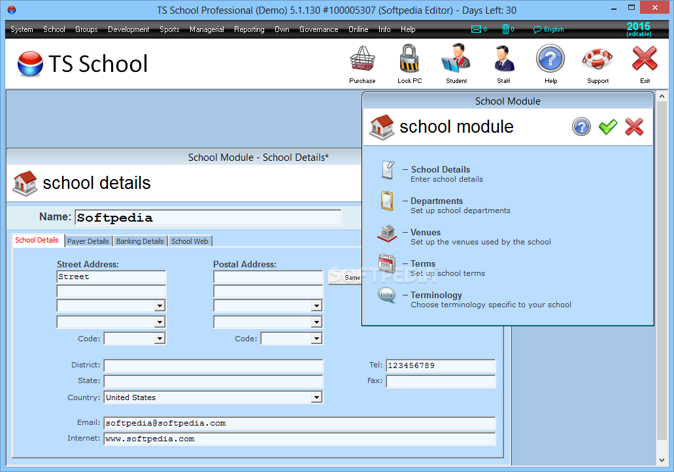Click the help icon in school module panel
Screen dimensions: 674x472
[581, 127]
